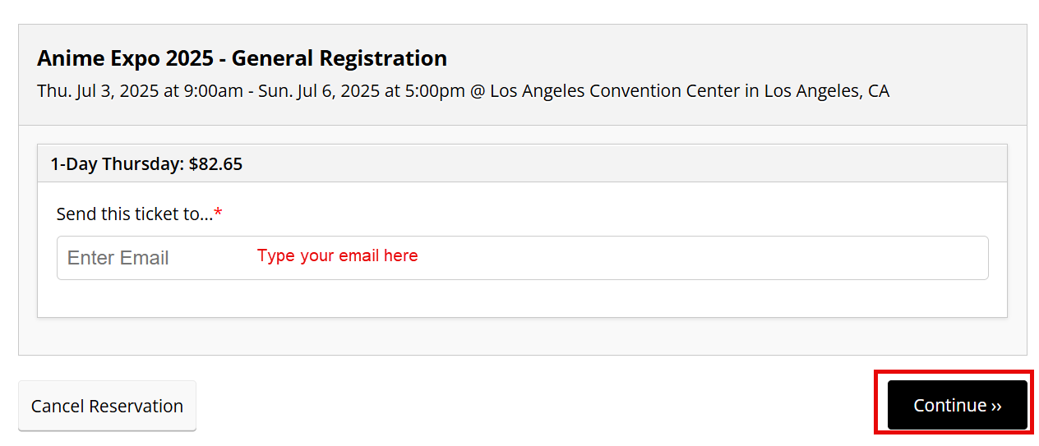Click "General Registration" in the heading
This screenshot has height=446, width=1039.
[x=339, y=58]
